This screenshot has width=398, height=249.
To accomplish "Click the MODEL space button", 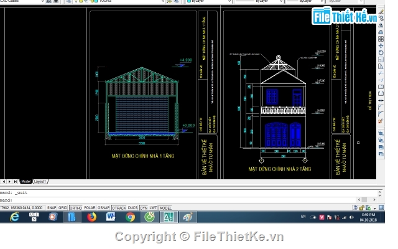I will [x=165, y=208].
